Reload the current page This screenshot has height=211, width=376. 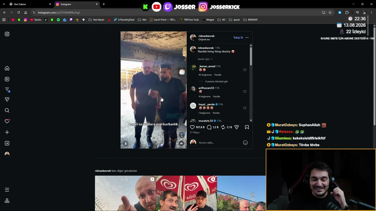[19, 13]
